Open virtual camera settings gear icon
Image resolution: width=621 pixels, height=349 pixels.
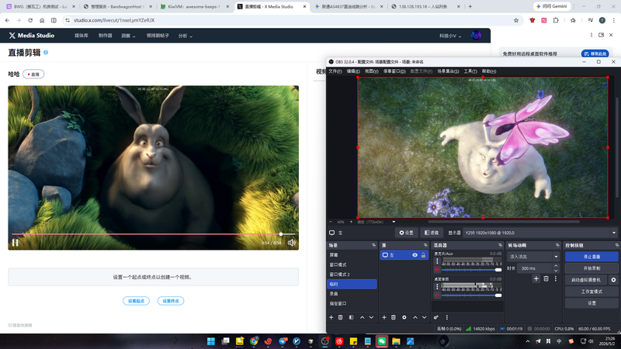pos(613,280)
